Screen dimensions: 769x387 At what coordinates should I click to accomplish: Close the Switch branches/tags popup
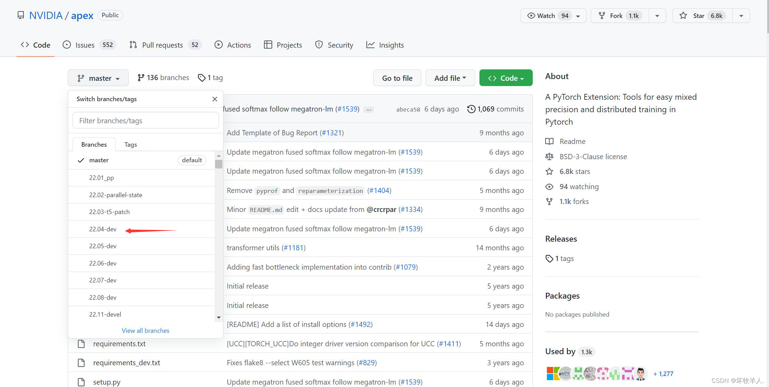pyautogui.click(x=215, y=99)
